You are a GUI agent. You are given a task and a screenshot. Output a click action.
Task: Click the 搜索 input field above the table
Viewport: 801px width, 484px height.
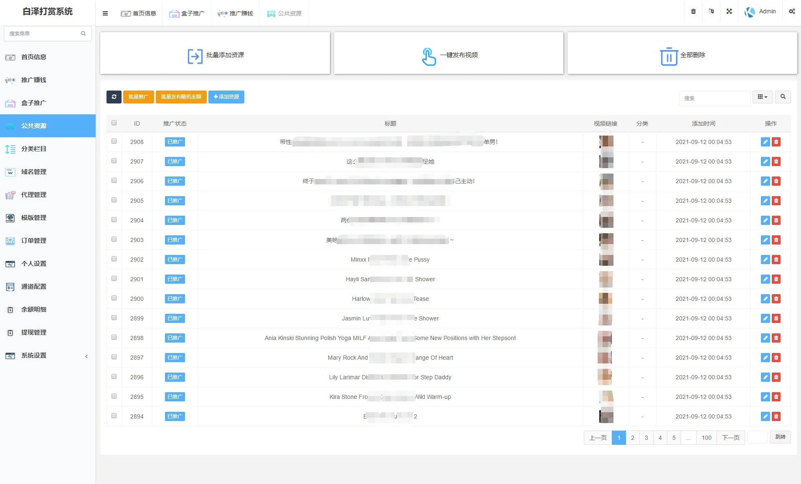[x=714, y=98]
